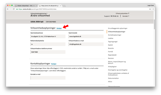Click the browser back arrow
The height and width of the screenshot is (95, 161).
8,9
